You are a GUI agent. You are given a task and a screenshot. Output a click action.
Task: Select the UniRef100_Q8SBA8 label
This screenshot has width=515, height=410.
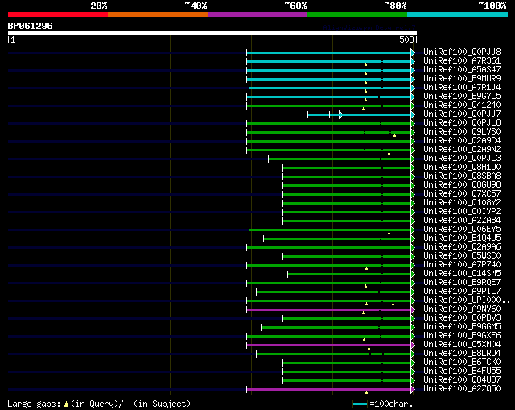(x=462, y=176)
